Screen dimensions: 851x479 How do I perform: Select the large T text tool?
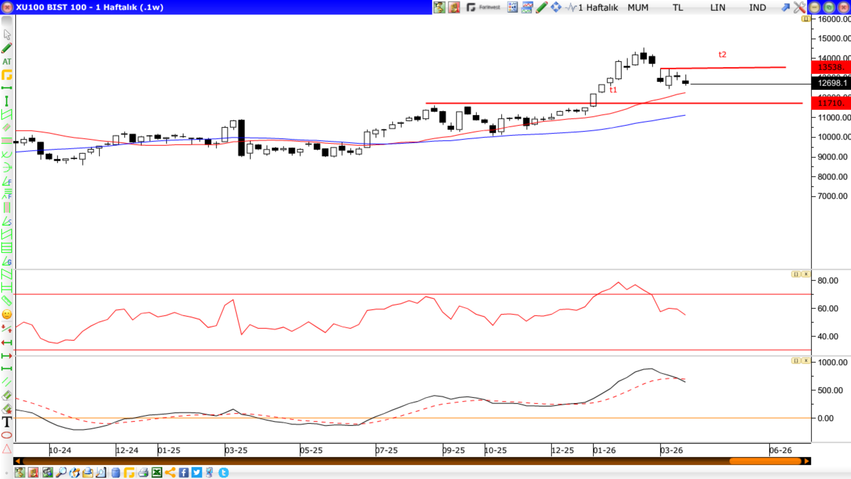point(7,422)
